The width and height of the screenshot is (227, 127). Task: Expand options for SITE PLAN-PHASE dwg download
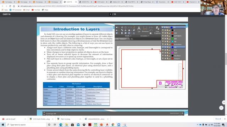point(52,119)
